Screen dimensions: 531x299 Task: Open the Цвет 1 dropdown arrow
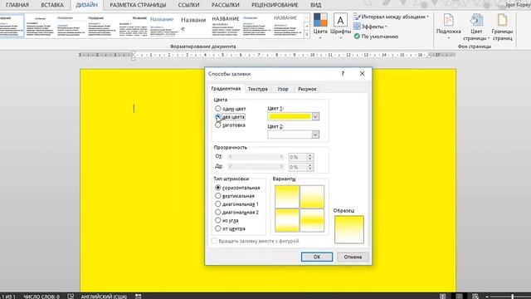coord(315,116)
